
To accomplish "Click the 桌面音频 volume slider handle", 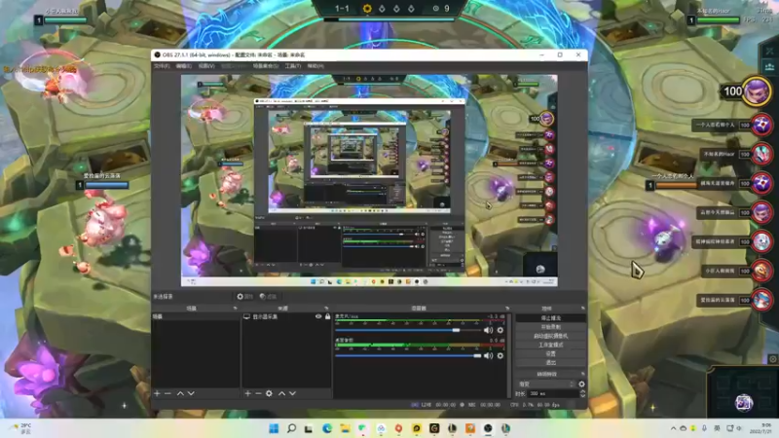I will pyautogui.click(x=477, y=355).
